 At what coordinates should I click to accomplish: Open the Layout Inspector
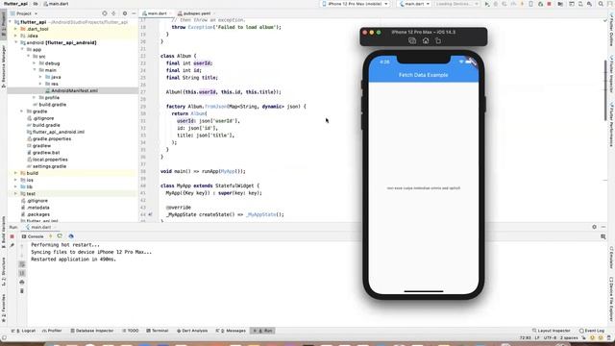(551, 331)
